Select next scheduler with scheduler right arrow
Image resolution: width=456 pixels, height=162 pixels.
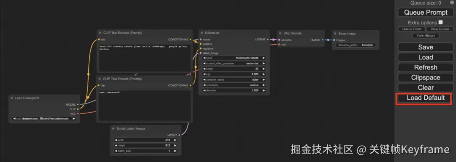264,85
